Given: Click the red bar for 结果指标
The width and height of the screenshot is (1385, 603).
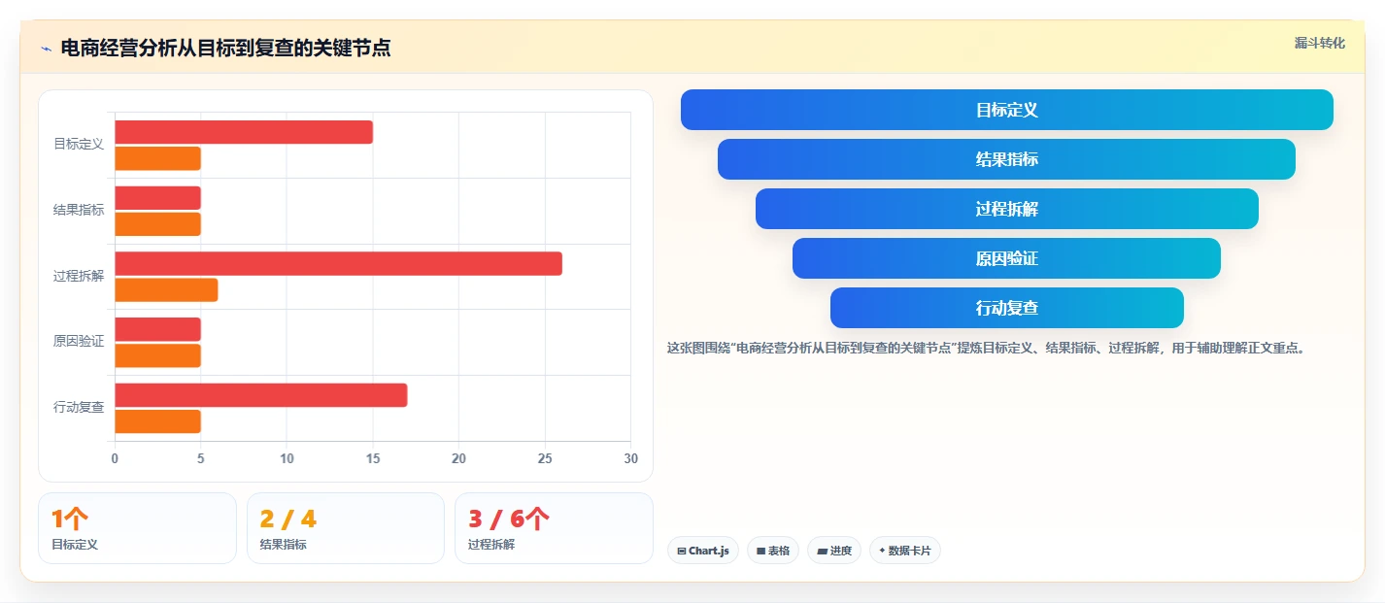Looking at the screenshot, I should [157, 198].
